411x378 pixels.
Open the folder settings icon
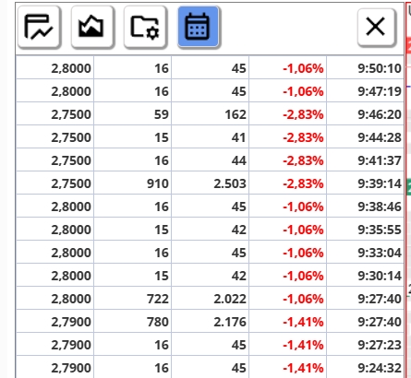click(145, 27)
